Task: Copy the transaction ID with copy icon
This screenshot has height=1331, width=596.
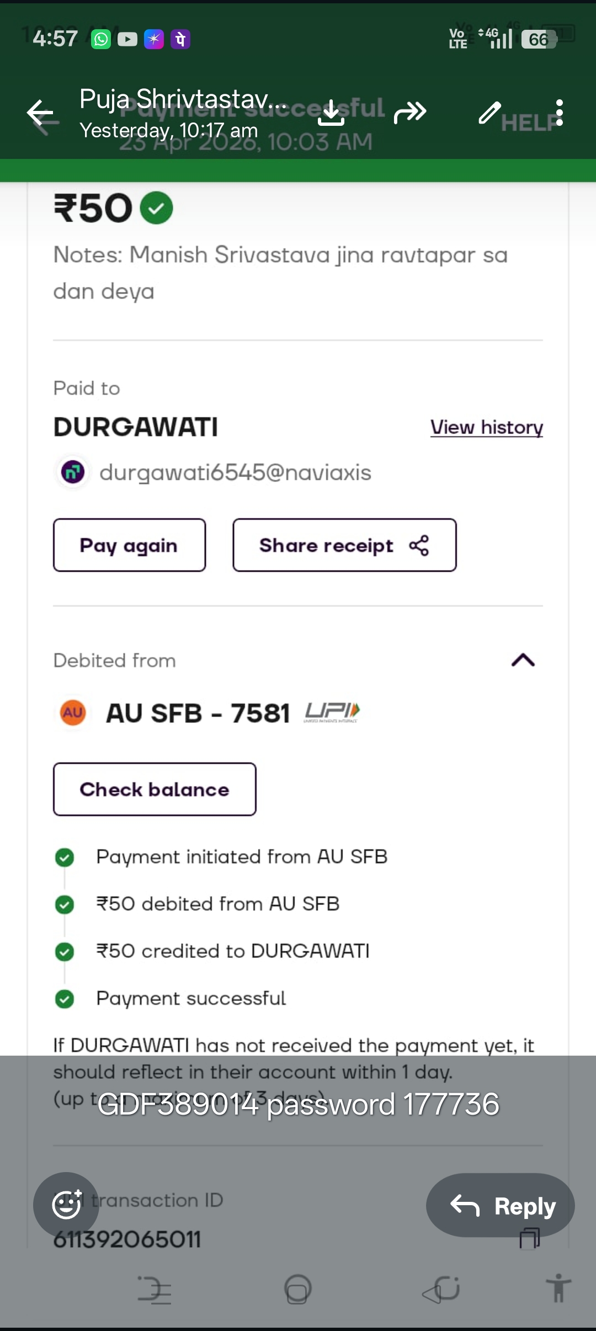Action: 530,1238
